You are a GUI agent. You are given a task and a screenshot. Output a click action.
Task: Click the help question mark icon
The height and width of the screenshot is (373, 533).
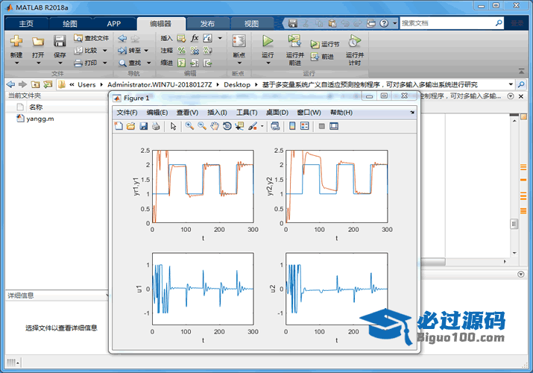tap(384, 23)
